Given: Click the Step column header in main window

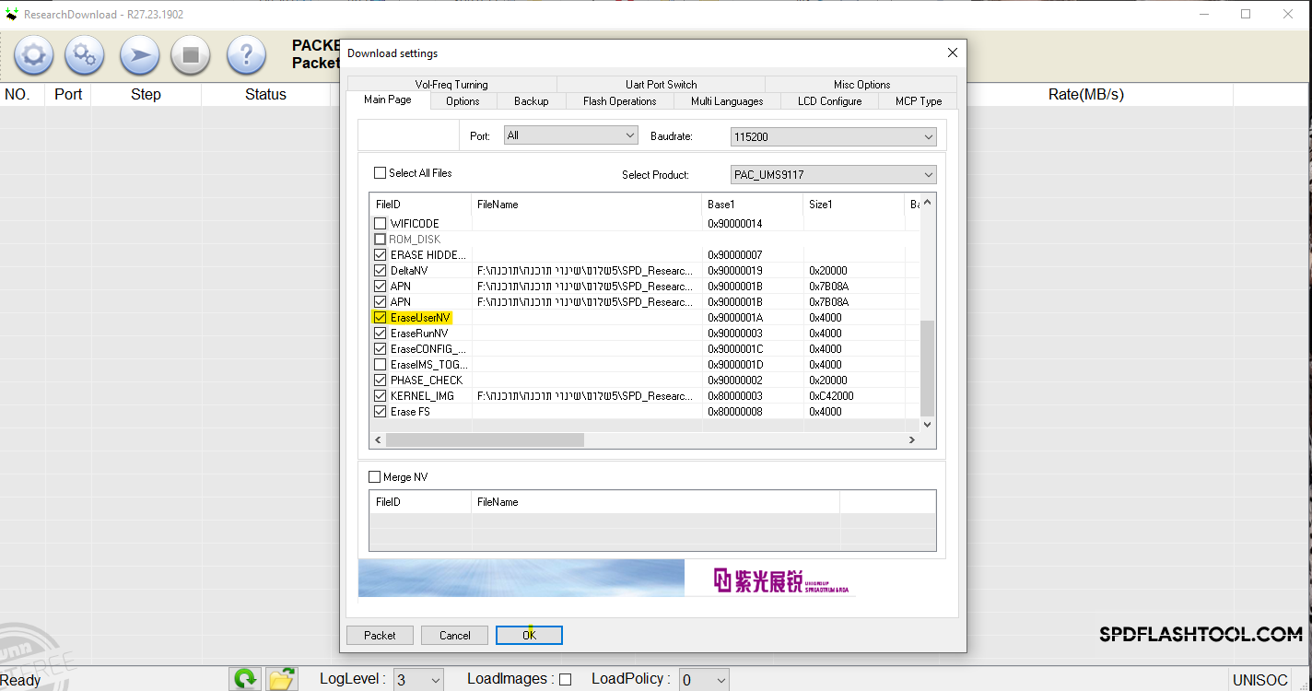Looking at the screenshot, I should click(x=146, y=94).
